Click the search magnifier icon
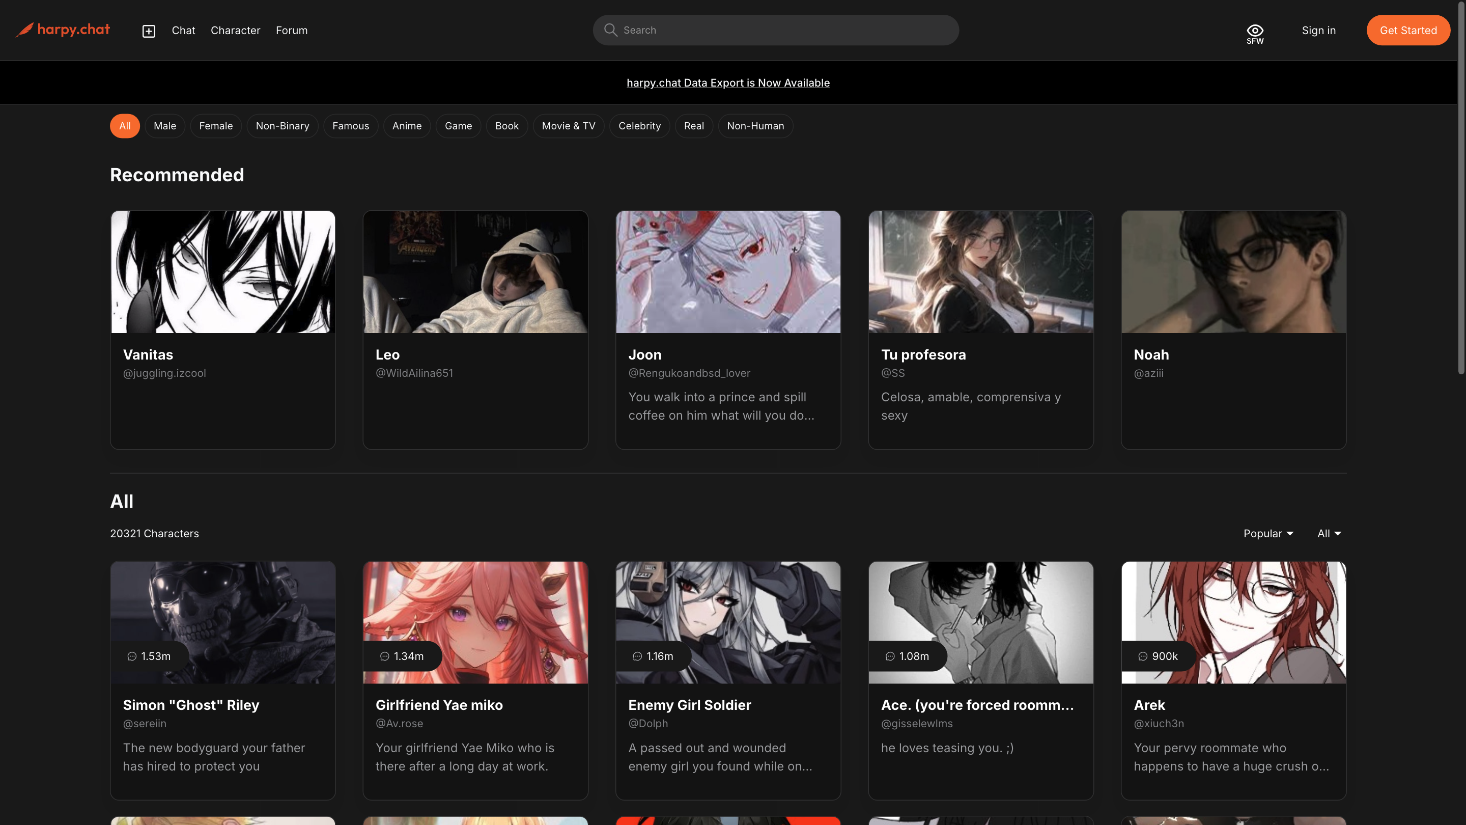 pos(611,30)
